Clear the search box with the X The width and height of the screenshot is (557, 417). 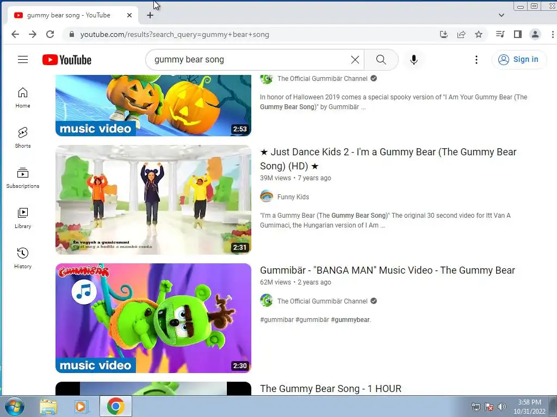tap(355, 60)
